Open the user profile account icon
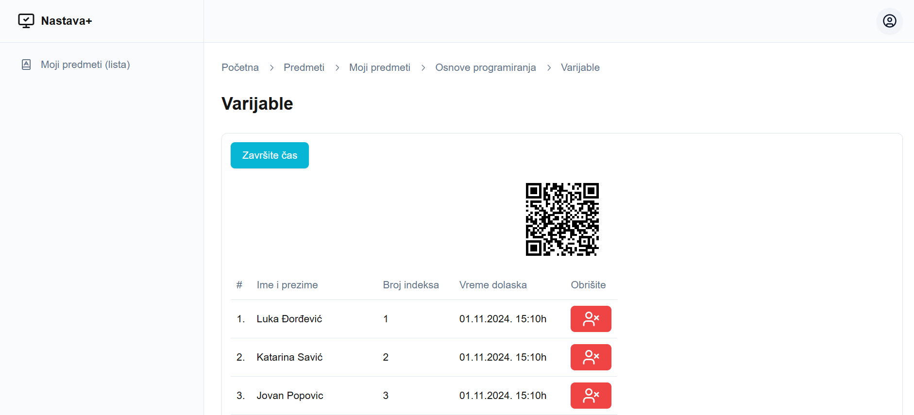Viewport: 914px width, 415px height. pyautogui.click(x=889, y=21)
